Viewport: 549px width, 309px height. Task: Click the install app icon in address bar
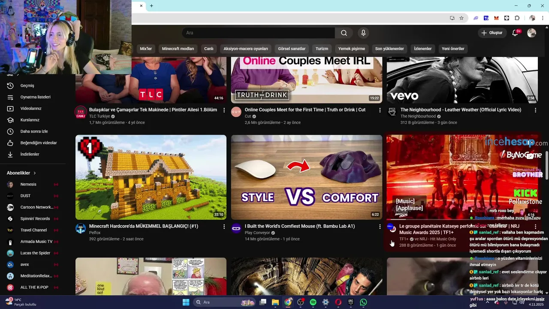452,18
